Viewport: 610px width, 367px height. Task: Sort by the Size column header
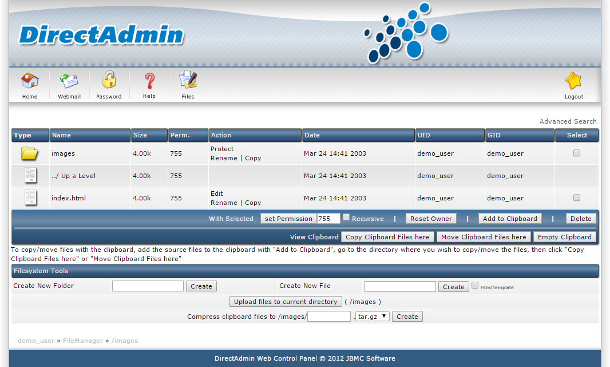pyautogui.click(x=149, y=135)
